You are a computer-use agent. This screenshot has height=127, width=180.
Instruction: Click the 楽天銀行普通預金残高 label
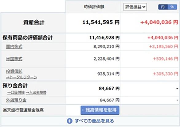(x=23, y=110)
